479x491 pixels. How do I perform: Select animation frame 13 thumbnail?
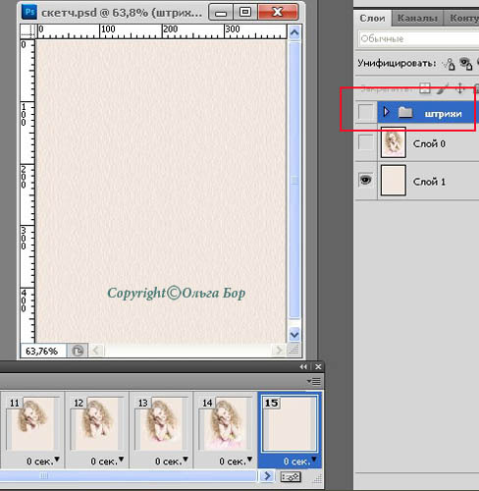tap(161, 423)
